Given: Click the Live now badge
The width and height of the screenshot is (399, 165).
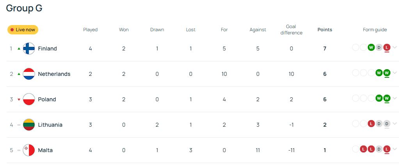Looking at the screenshot, I should pos(23,30).
